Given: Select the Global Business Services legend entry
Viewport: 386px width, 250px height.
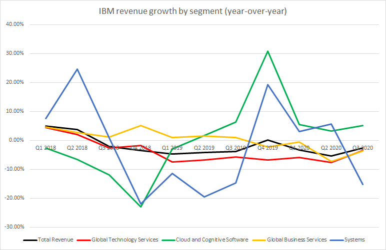Looking at the screenshot, I should click(x=289, y=240).
